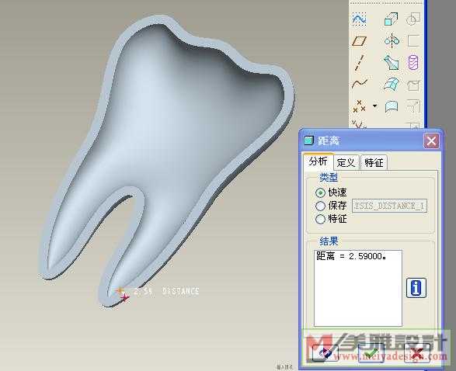Switch to the 特征 tab
Viewport: 456px width, 371px height.
(x=374, y=162)
